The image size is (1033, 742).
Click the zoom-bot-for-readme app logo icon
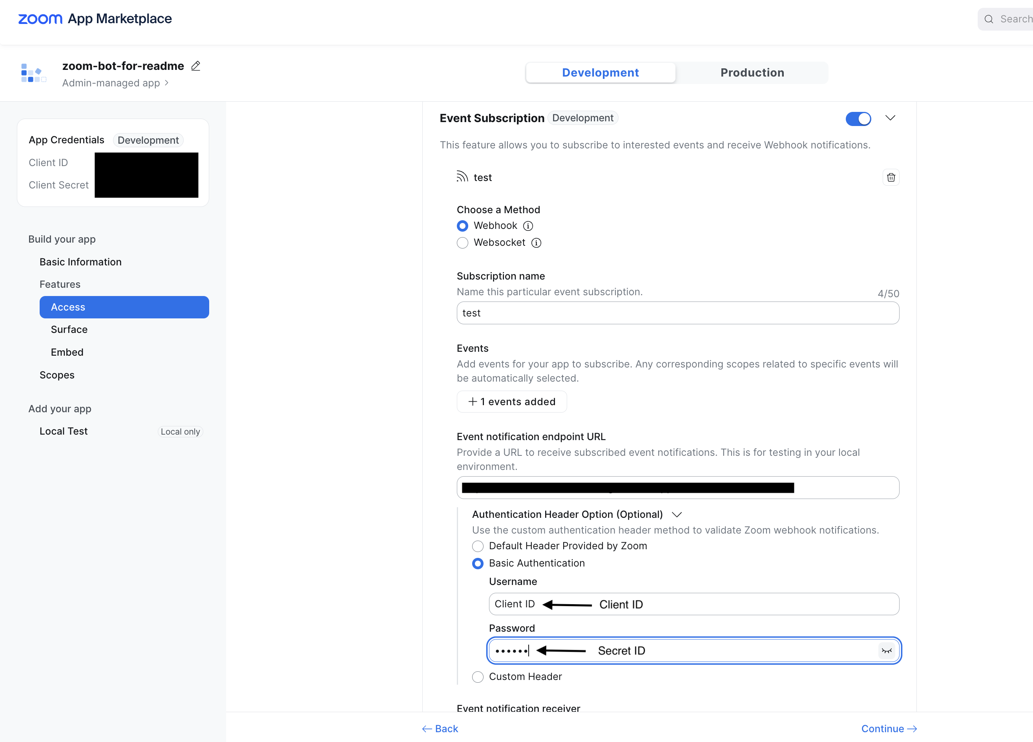pos(34,73)
